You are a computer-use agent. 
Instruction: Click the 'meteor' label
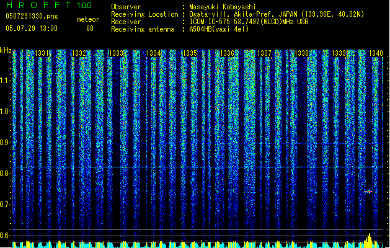pyautogui.click(x=88, y=19)
